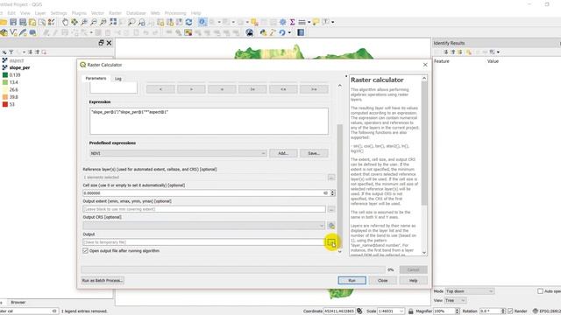Click the Processing Toolbox gear icon
Screen dimensions: 561x315
click(x=282, y=22)
